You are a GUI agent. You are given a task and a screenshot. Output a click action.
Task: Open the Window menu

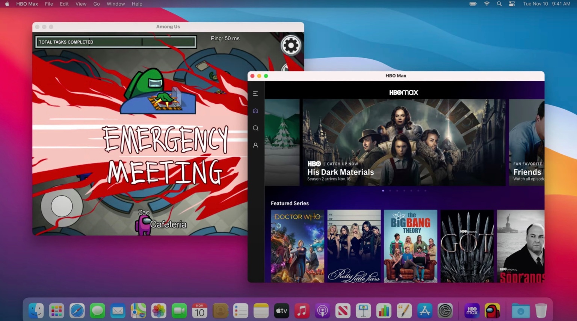pyautogui.click(x=115, y=4)
